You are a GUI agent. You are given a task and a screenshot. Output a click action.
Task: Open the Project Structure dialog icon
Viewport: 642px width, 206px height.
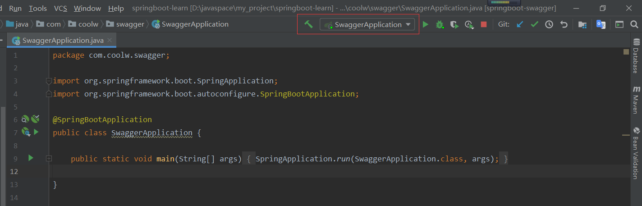coord(582,25)
